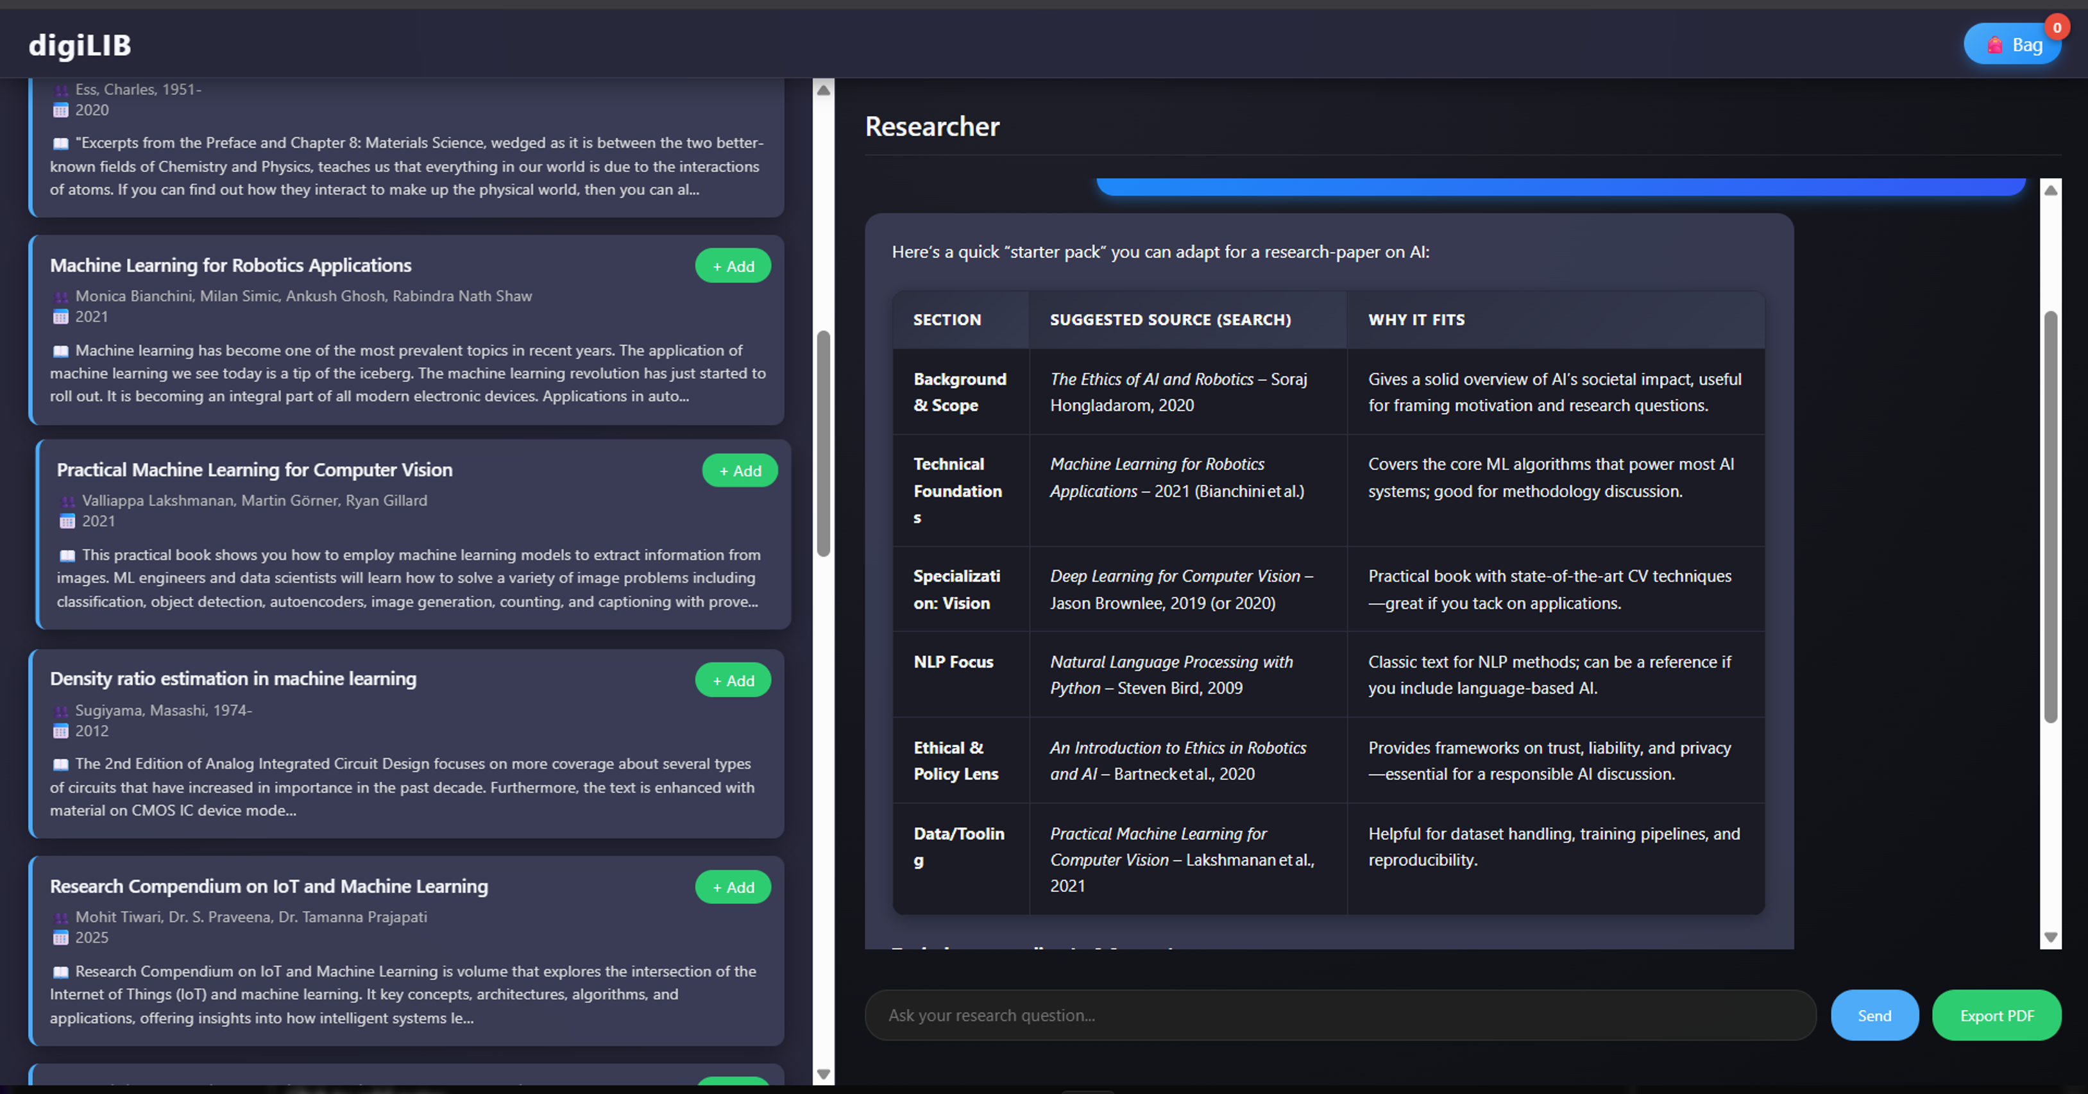Viewport: 2088px width, 1094px height.
Task: Click the book icon in the Research Compendium description
Action: tap(61, 972)
